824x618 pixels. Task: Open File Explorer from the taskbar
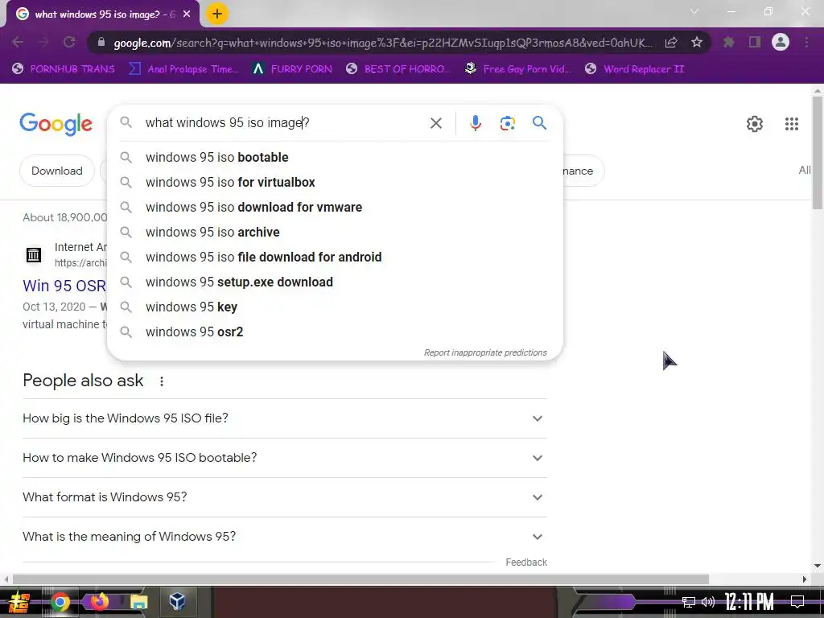tap(138, 602)
